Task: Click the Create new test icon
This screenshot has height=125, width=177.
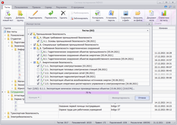Action: click(8, 13)
